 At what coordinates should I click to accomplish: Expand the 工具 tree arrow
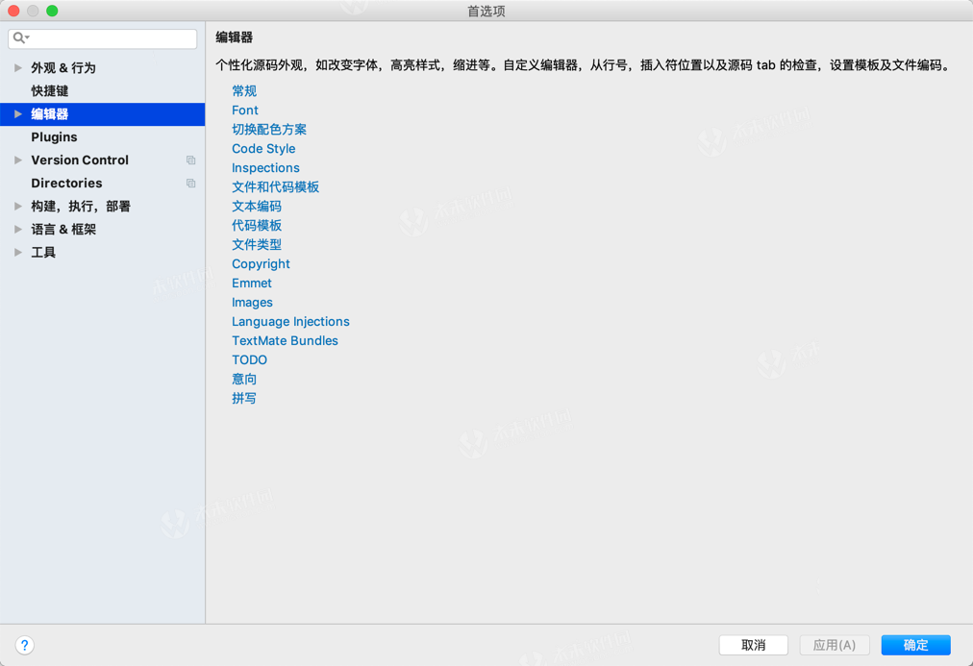click(18, 253)
